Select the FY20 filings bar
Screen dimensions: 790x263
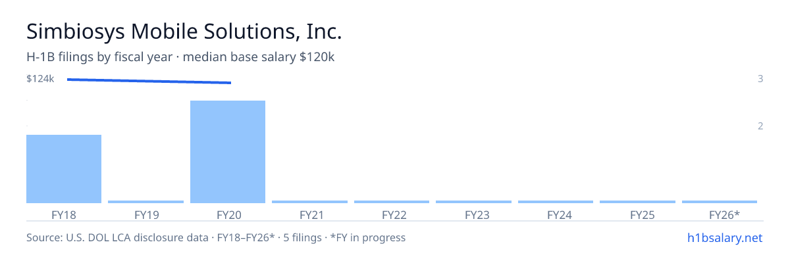click(228, 152)
